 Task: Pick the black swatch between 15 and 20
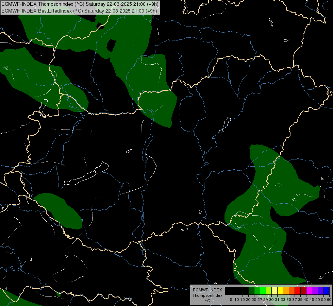point(246,291)
